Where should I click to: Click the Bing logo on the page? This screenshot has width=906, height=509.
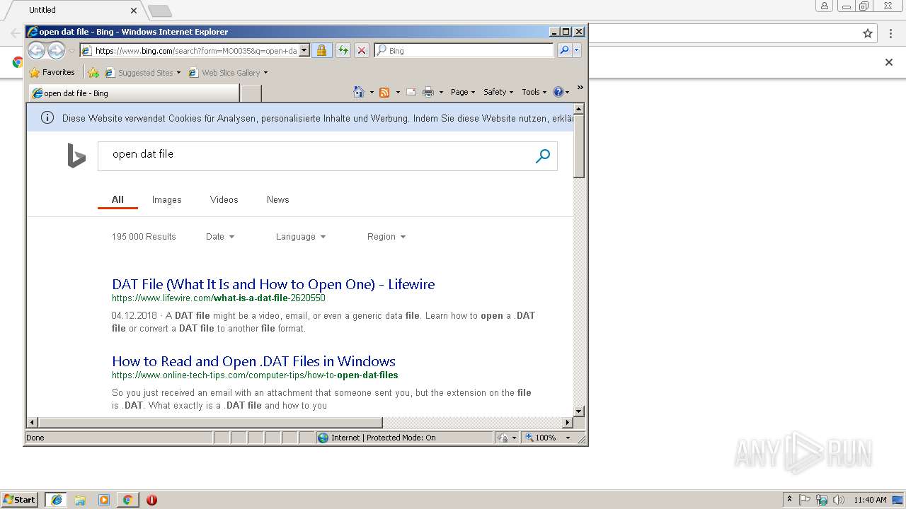coord(76,156)
